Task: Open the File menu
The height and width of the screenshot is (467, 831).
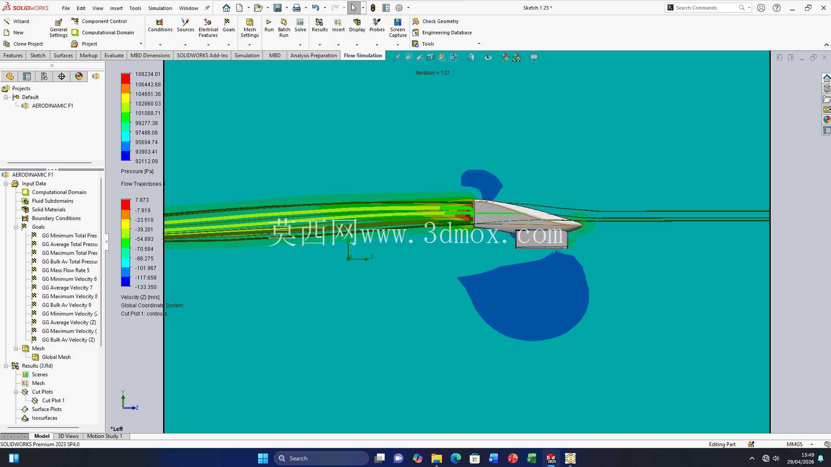Action: pyautogui.click(x=66, y=8)
